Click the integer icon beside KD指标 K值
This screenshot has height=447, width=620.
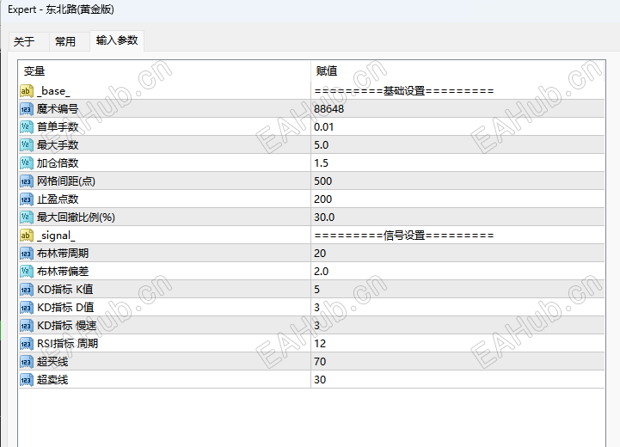tap(27, 290)
